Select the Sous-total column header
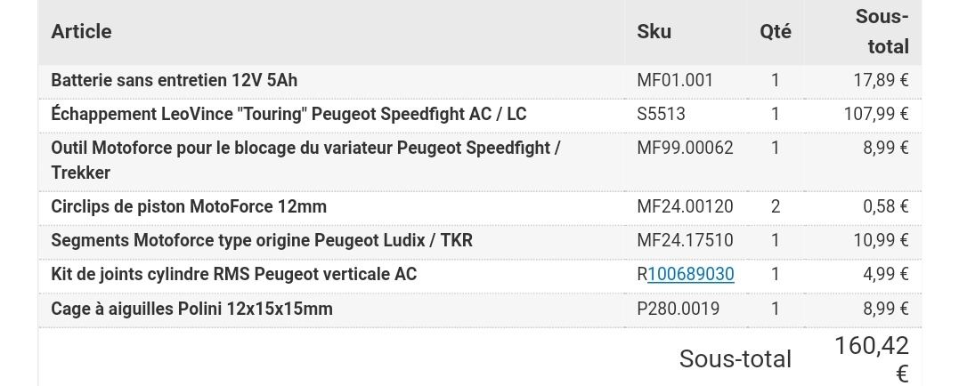 click(x=882, y=32)
